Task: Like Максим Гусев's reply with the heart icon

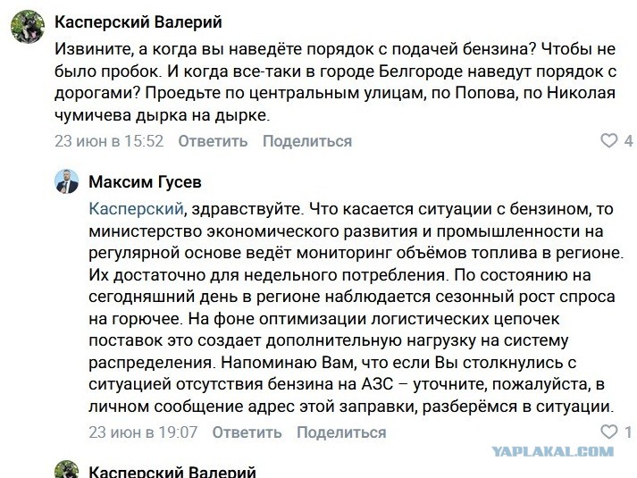Action: pyautogui.click(x=608, y=432)
